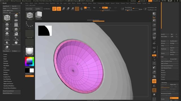Viewport: 181px width, 101px height.
Task: Expand the Create brush section
Action: pos(5,54)
